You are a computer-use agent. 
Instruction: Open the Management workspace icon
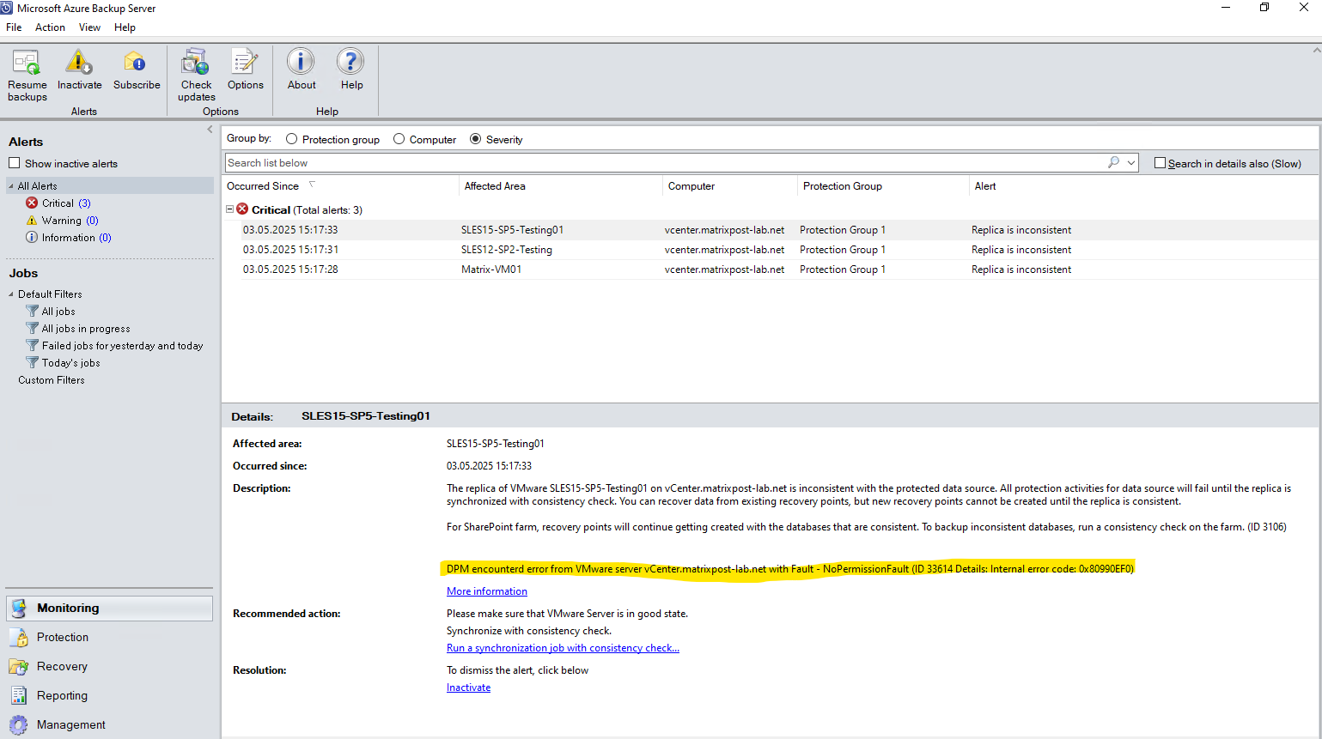tap(19, 724)
